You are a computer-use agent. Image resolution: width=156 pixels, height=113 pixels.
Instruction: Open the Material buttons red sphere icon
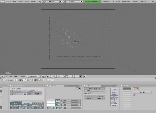[35, 80]
